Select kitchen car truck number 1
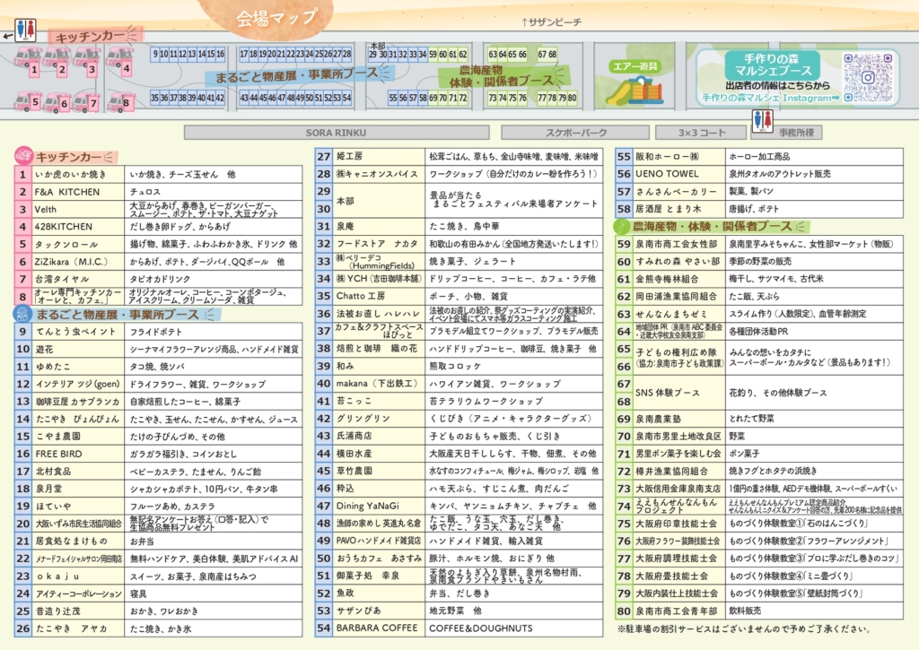Viewport: 919px width, 650px height. pyautogui.click(x=30, y=61)
